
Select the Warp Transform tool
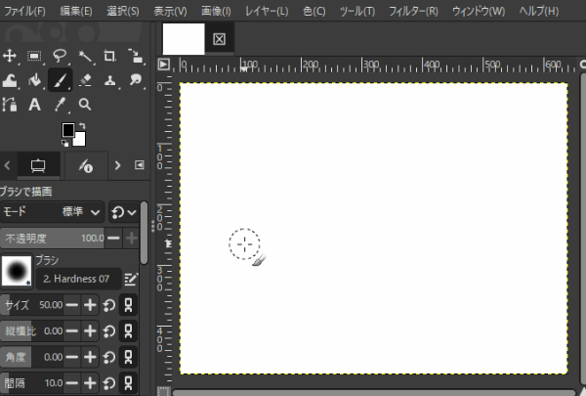10,80
